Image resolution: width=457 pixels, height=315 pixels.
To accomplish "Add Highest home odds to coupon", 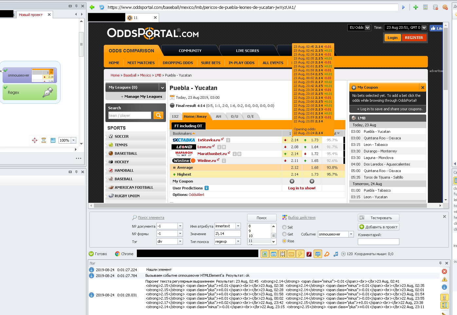I will (x=292, y=181).
